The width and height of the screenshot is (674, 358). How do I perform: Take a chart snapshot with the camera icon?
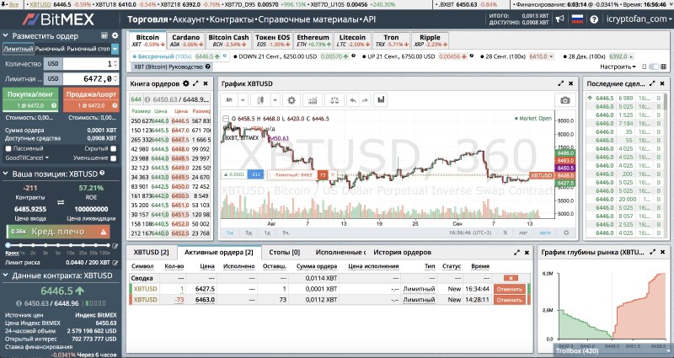pos(565,99)
